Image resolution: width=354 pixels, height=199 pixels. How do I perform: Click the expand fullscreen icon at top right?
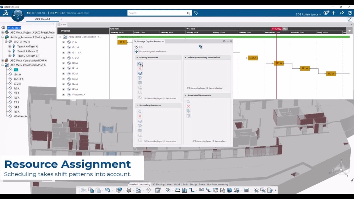[350, 20]
